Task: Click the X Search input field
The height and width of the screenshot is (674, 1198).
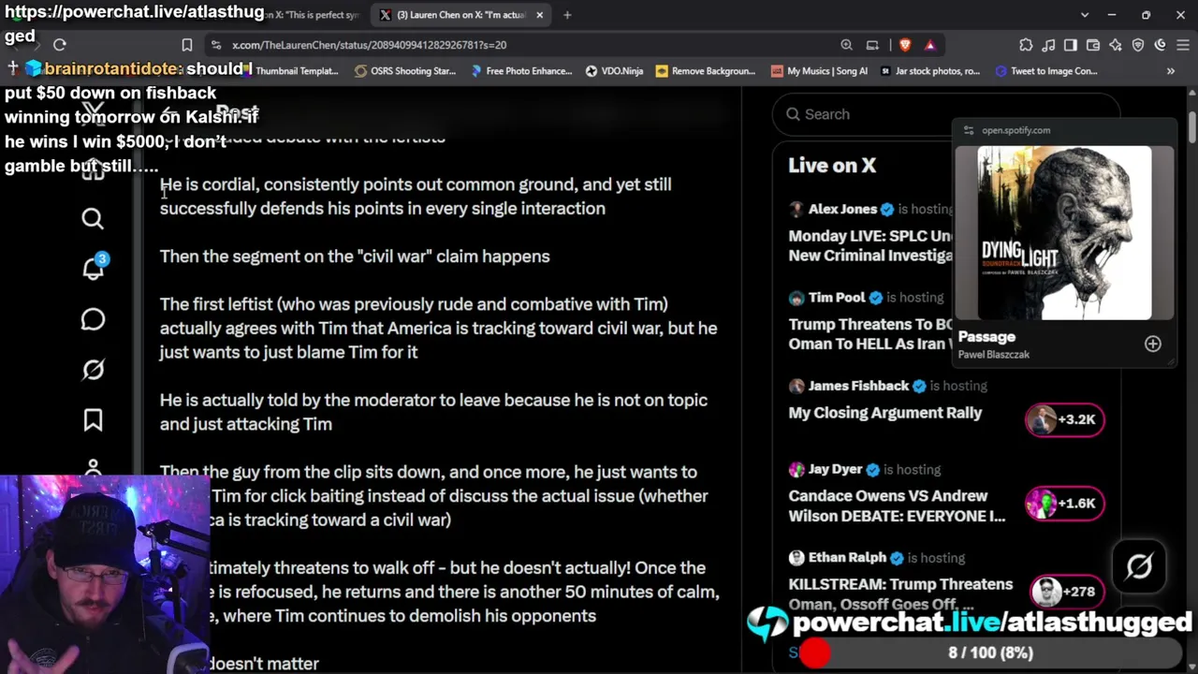Action: click(945, 114)
